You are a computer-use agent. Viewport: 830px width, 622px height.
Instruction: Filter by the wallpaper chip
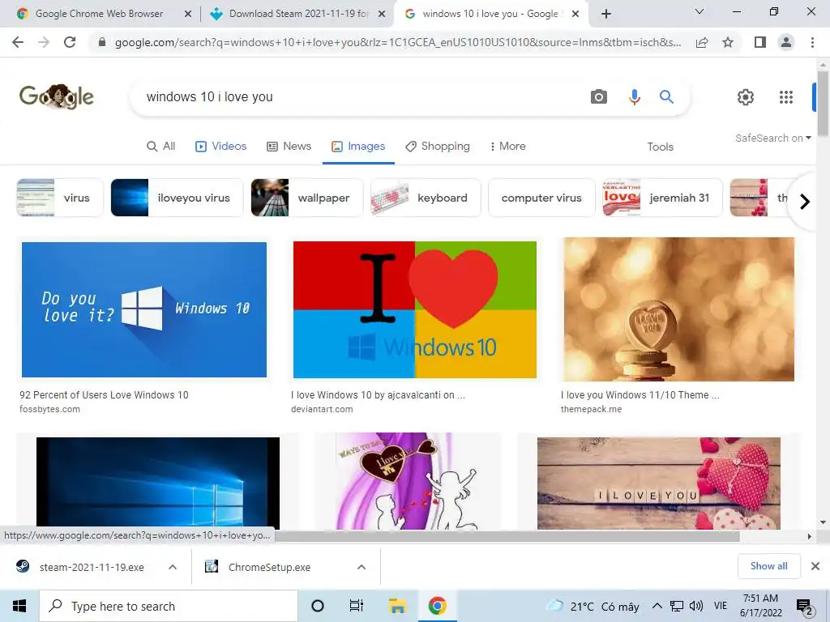pyautogui.click(x=307, y=198)
